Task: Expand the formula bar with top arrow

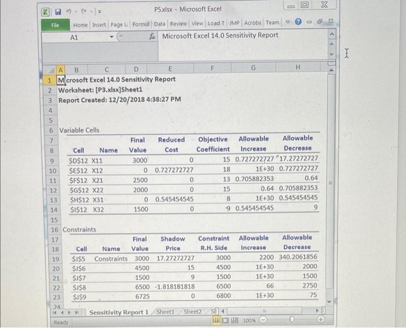Action: pos(332,35)
